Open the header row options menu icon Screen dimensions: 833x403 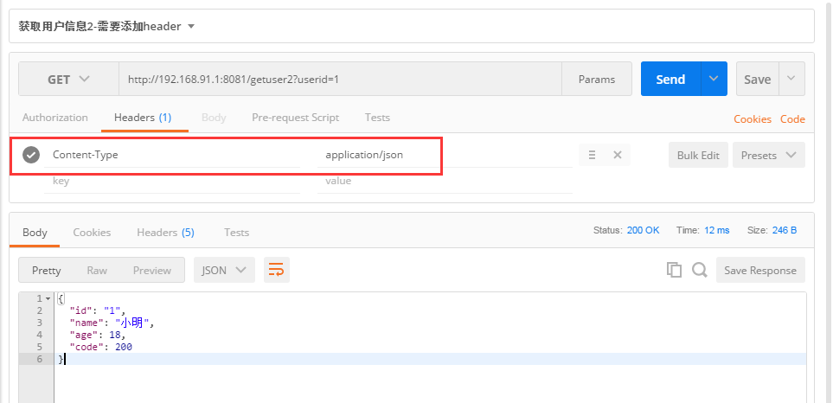(x=592, y=155)
